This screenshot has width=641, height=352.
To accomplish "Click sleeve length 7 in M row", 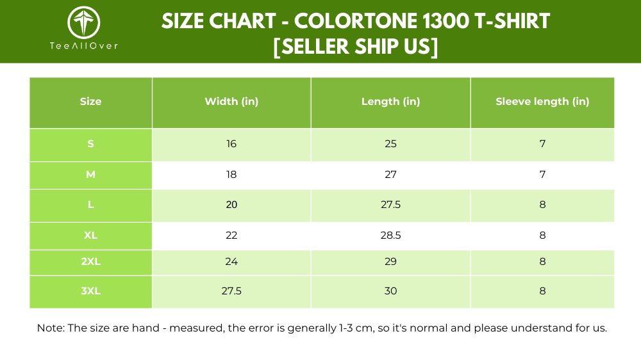I will (x=542, y=175).
